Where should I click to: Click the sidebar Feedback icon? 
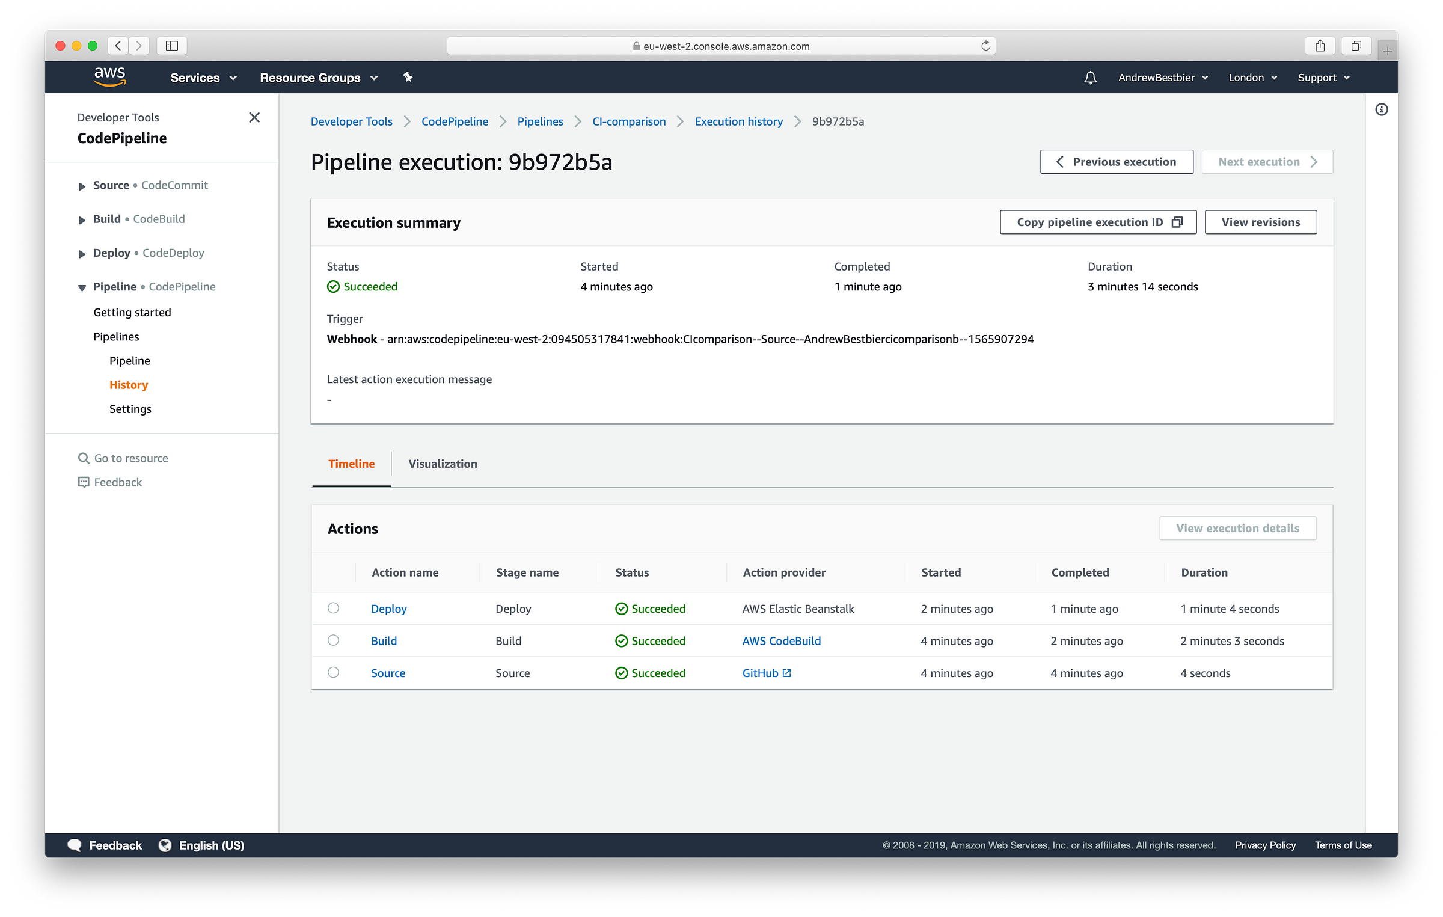pyautogui.click(x=84, y=482)
